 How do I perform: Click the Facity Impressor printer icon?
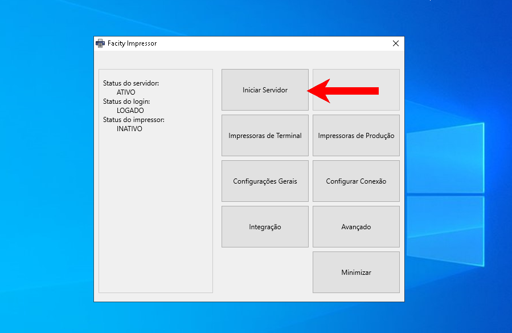coord(100,43)
